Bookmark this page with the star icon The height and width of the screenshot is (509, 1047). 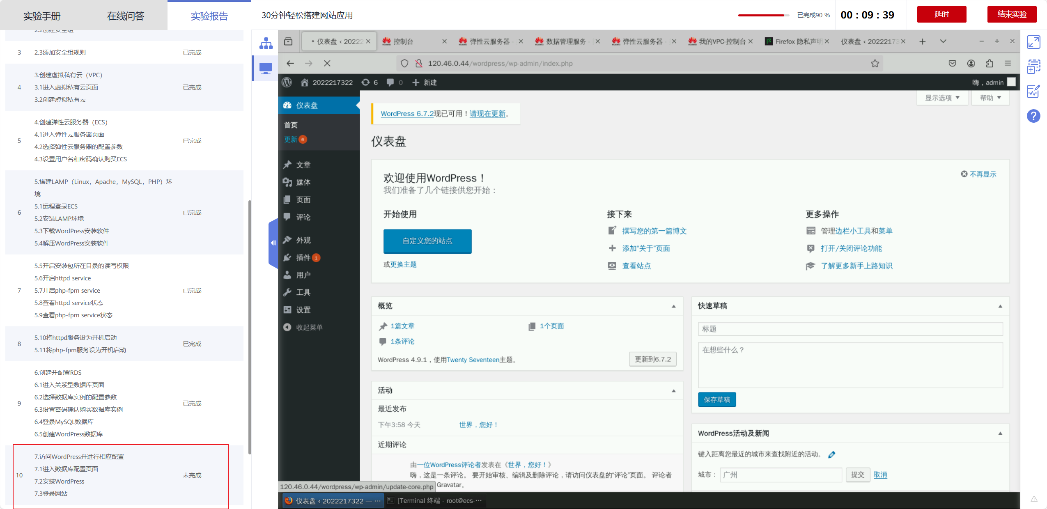coord(875,63)
